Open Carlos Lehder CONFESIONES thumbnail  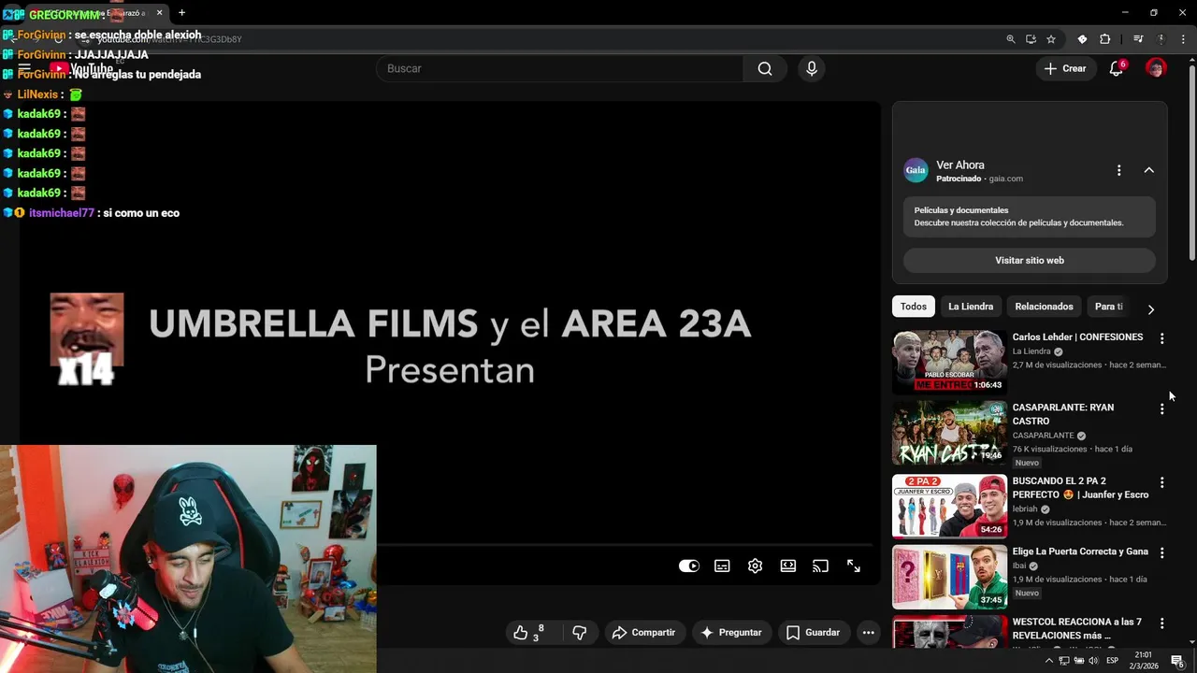[x=949, y=362]
